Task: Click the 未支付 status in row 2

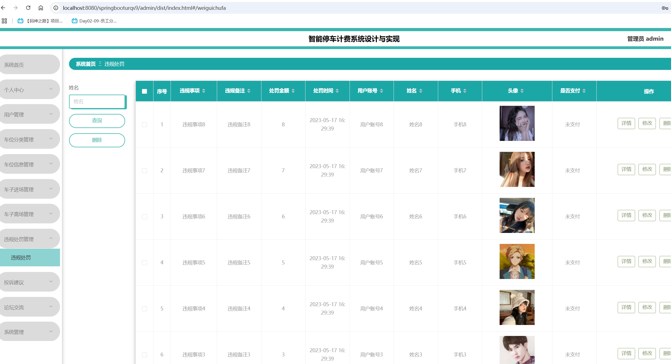Action: 572,170
